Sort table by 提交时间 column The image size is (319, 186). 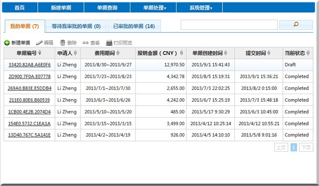point(269,53)
